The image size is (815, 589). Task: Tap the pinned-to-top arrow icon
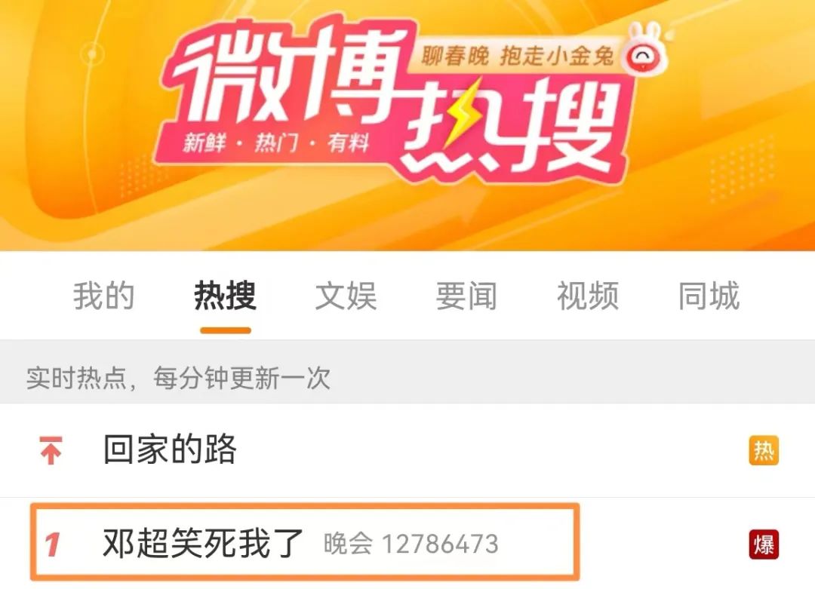coord(51,449)
